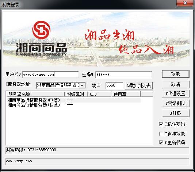This screenshot has width=195, height=172.
Task: Run T网络测试 network test
Action: click(x=176, y=103)
